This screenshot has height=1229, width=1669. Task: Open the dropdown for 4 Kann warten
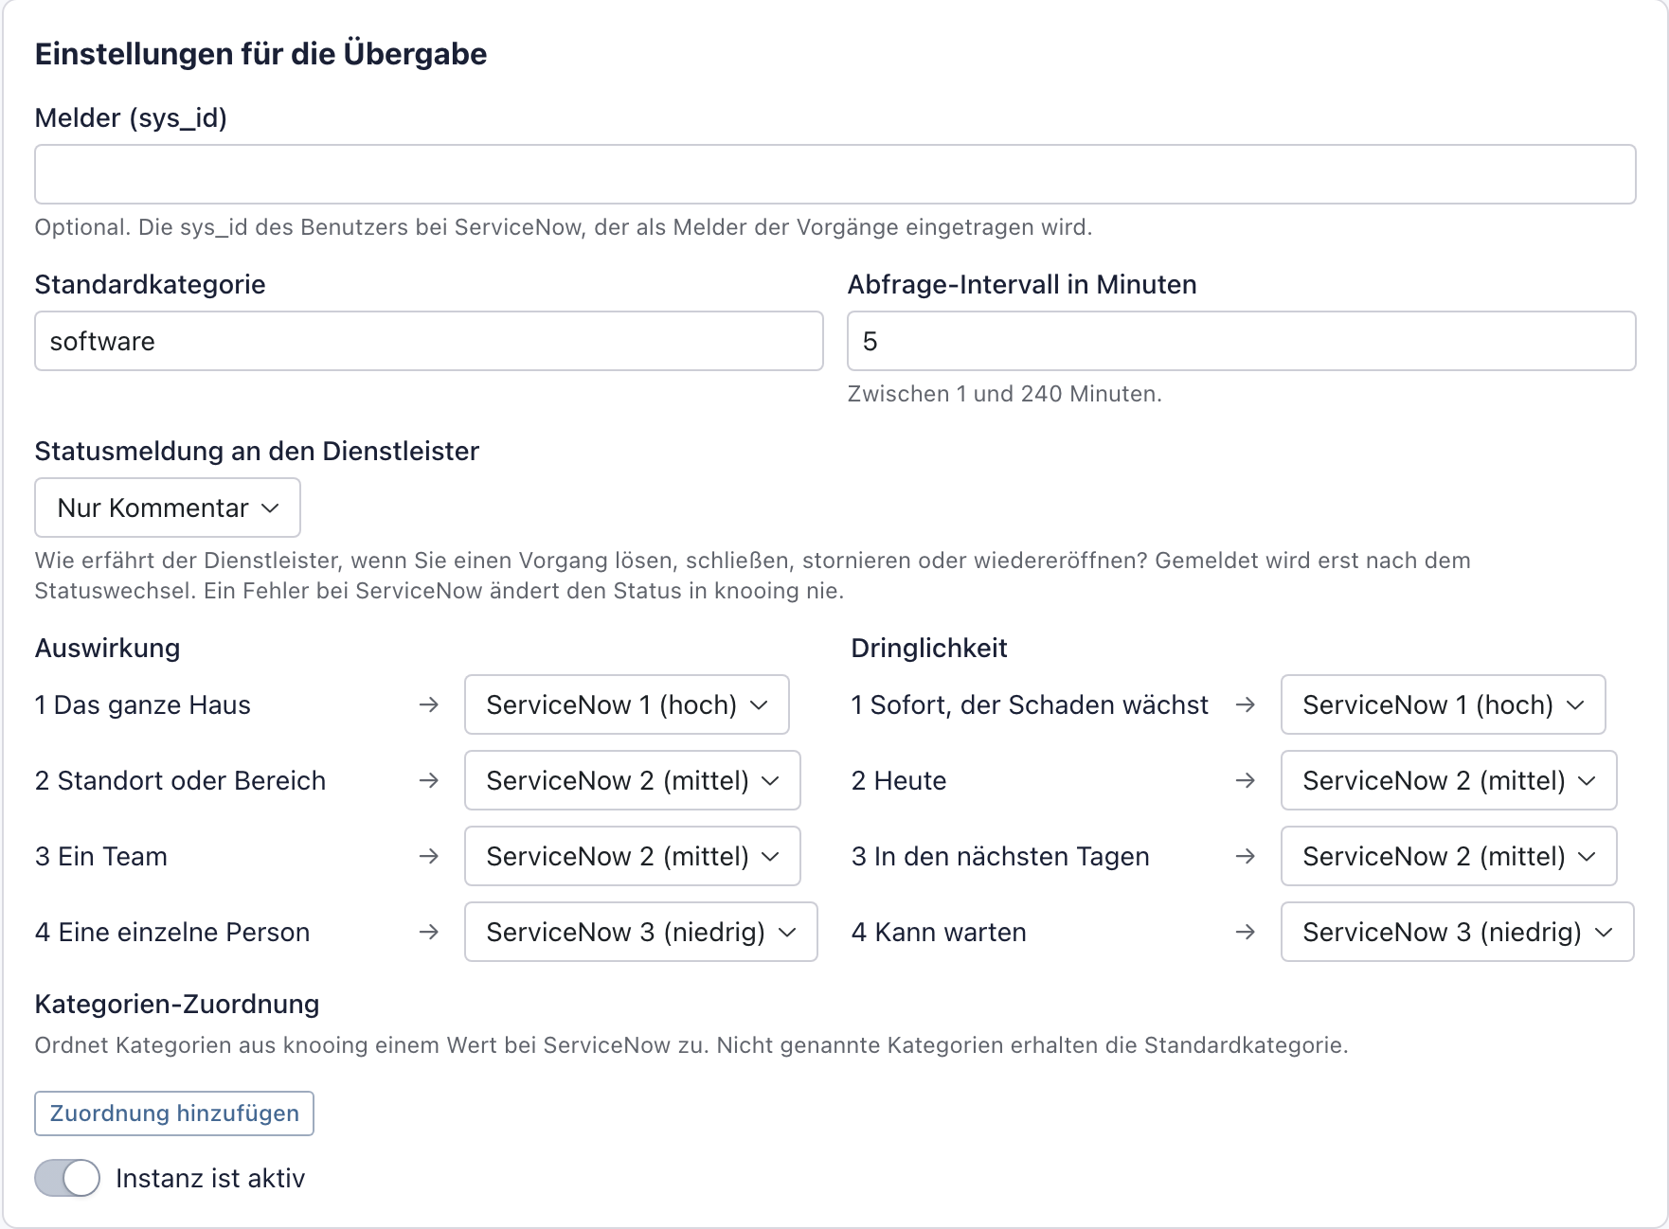click(x=1457, y=932)
